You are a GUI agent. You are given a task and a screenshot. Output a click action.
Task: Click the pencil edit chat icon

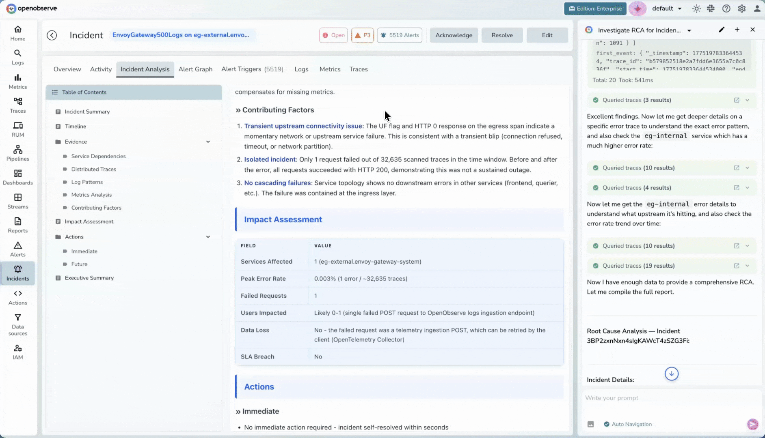click(722, 30)
